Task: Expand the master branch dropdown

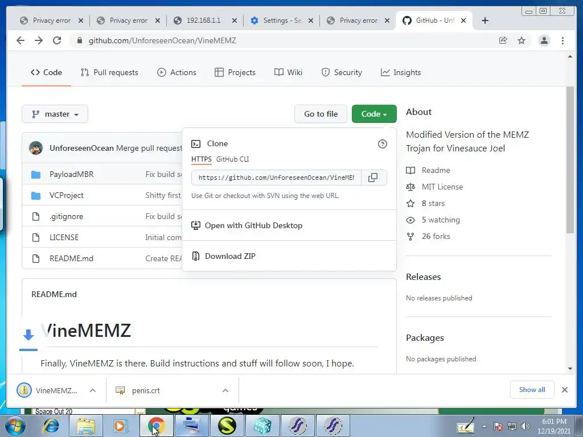Action: [x=55, y=114]
